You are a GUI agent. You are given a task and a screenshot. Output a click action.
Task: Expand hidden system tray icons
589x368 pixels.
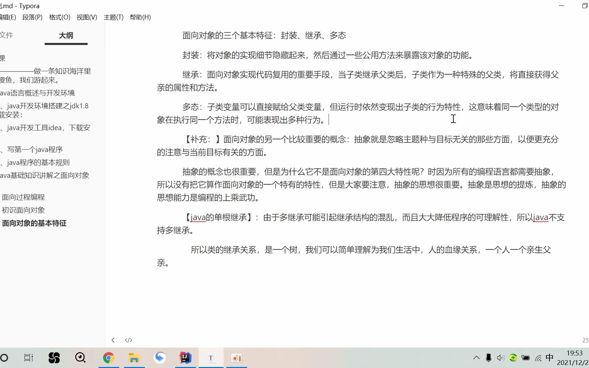point(476,358)
